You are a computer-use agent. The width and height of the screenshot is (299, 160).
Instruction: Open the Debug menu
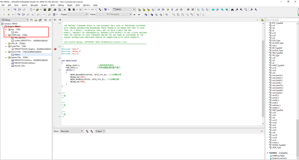(61, 5)
